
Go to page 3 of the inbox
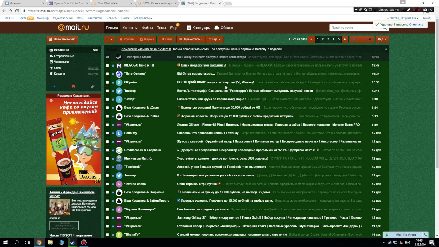tap(328, 39)
